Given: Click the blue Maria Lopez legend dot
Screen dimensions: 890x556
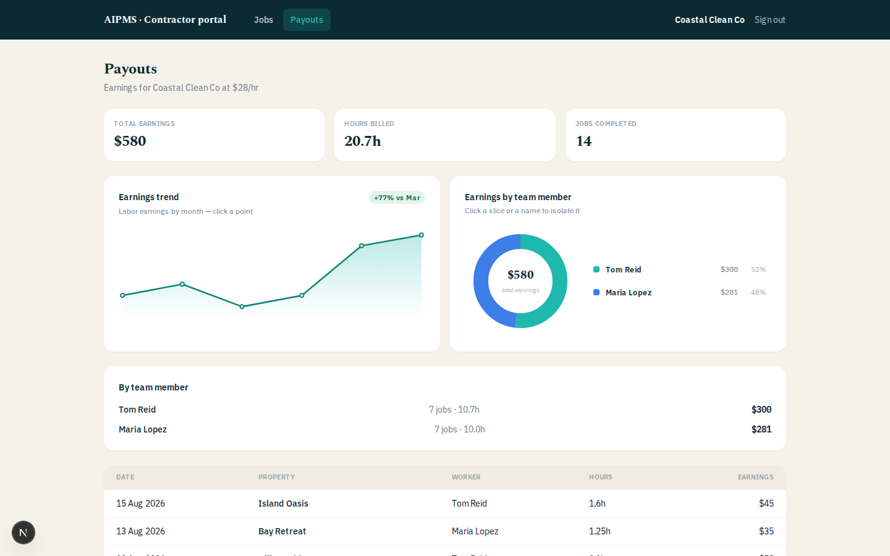Looking at the screenshot, I should [x=596, y=292].
